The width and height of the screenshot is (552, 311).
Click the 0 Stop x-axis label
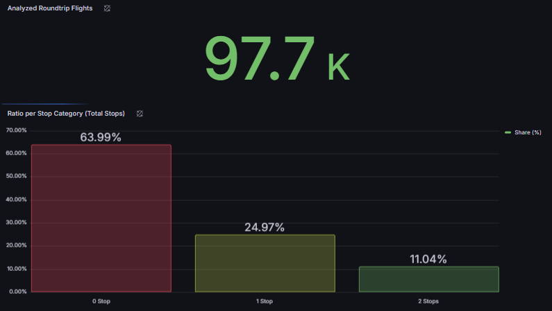[x=101, y=301]
